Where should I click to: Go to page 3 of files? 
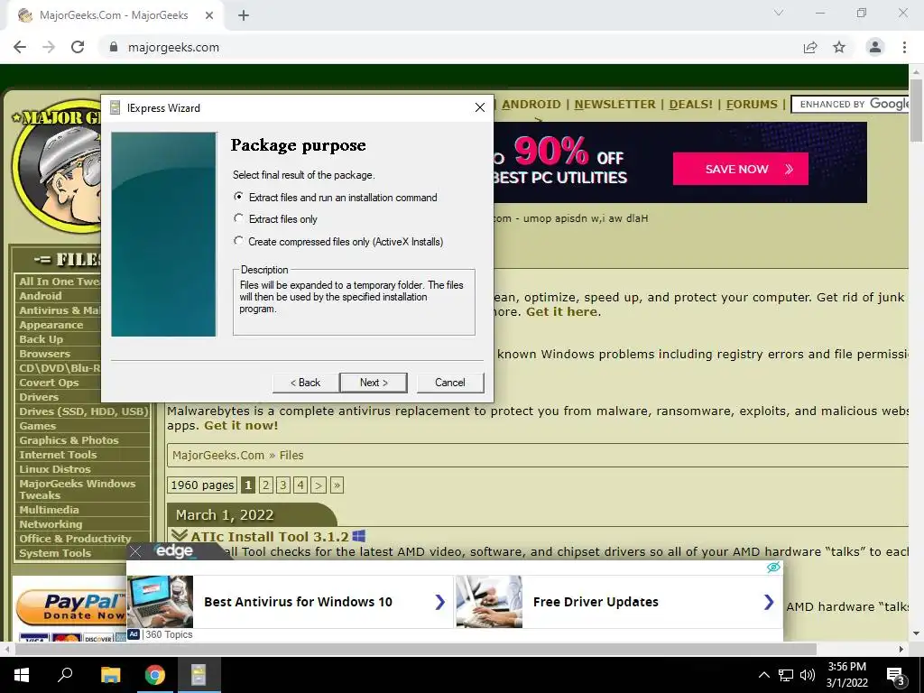click(x=282, y=485)
